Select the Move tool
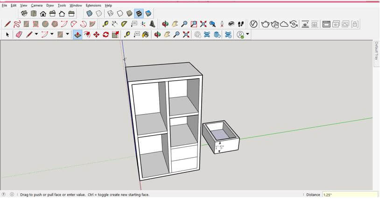The image size is (380, 199). [x=97, y=34]
